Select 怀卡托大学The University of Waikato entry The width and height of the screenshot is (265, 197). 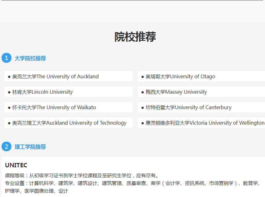pos(69,107)
